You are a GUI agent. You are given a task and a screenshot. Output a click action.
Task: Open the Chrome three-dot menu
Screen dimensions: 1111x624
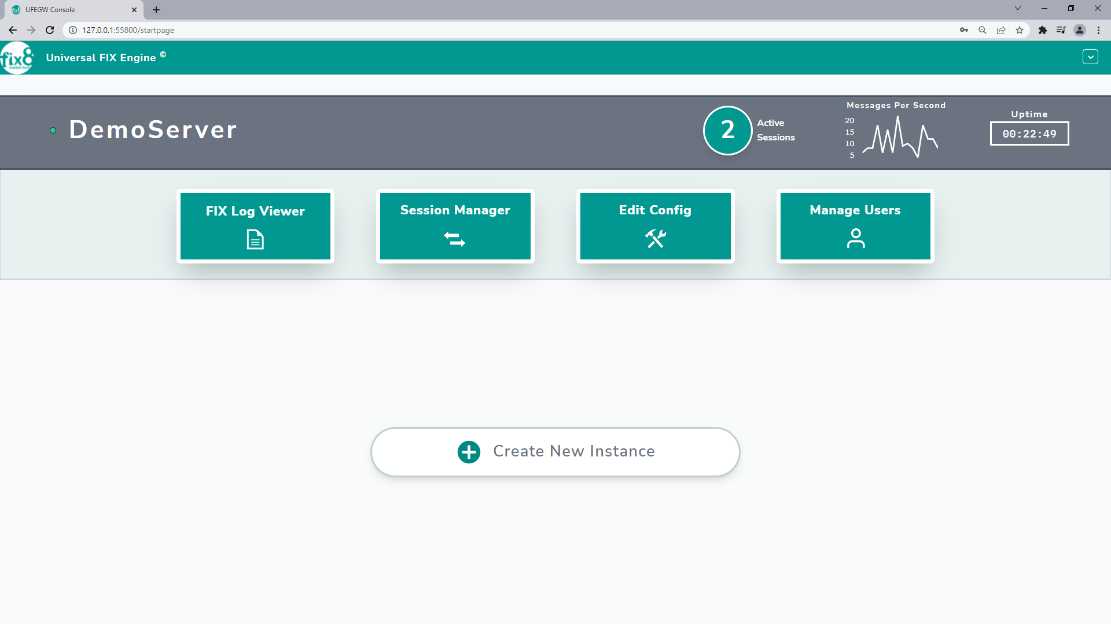1098,30
